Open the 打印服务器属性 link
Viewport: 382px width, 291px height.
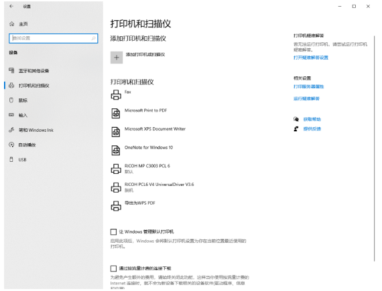[x=309, y=86]
